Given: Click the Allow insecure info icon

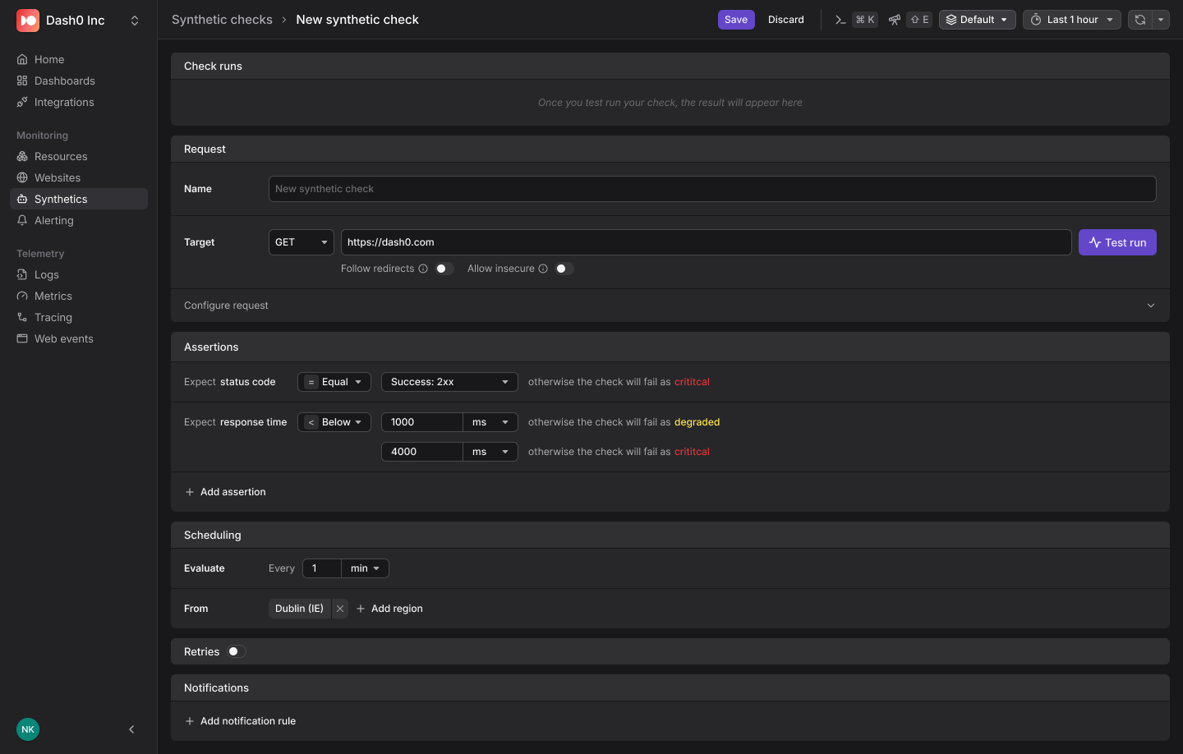Looking at the screenshot, I should tap(543, 269).
